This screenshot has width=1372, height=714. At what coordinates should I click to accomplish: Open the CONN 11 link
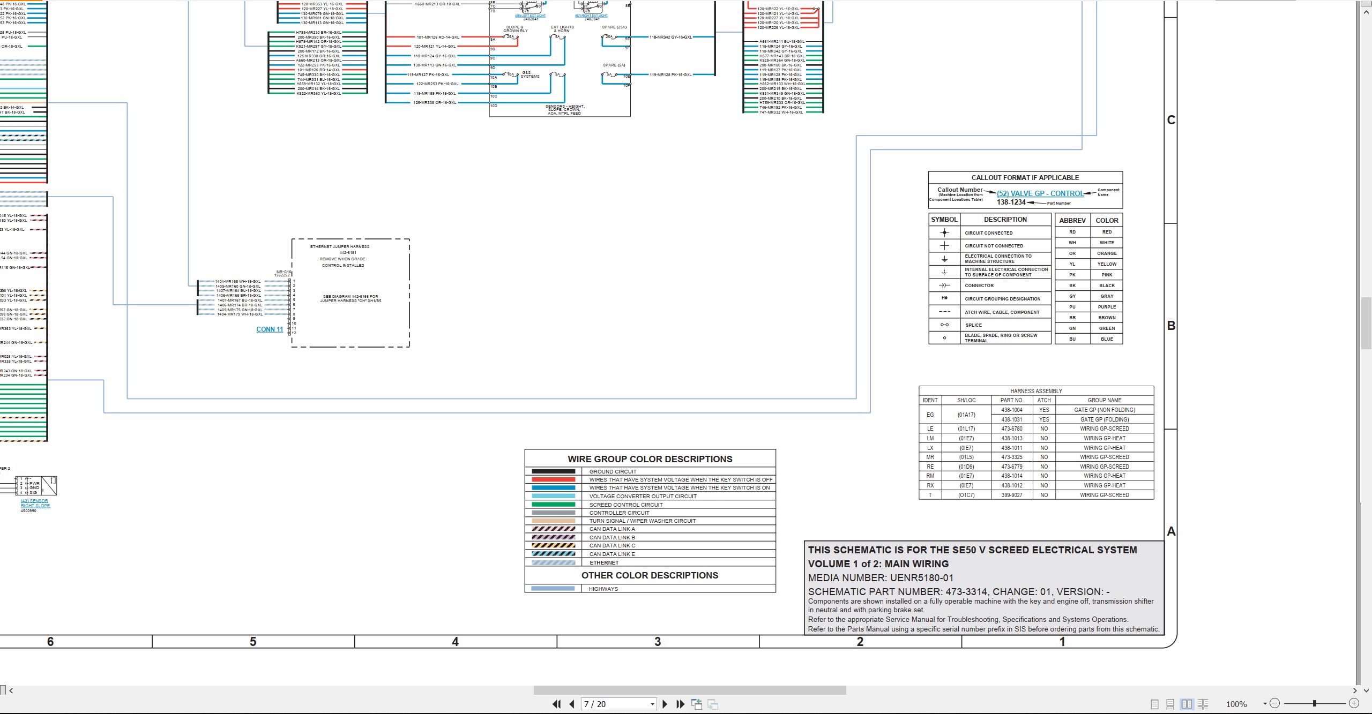(270, 329)
